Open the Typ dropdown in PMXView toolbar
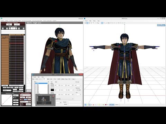Image resolution: width=166 pixels, height=124 pixels. point(98,23)
